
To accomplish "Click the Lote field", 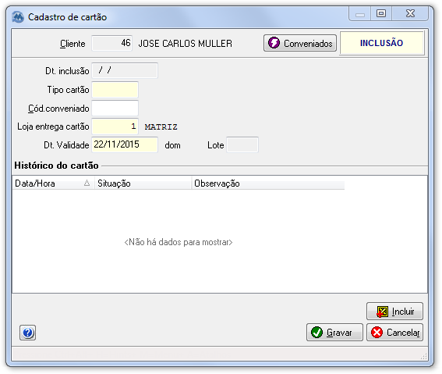I will (242, 144).
